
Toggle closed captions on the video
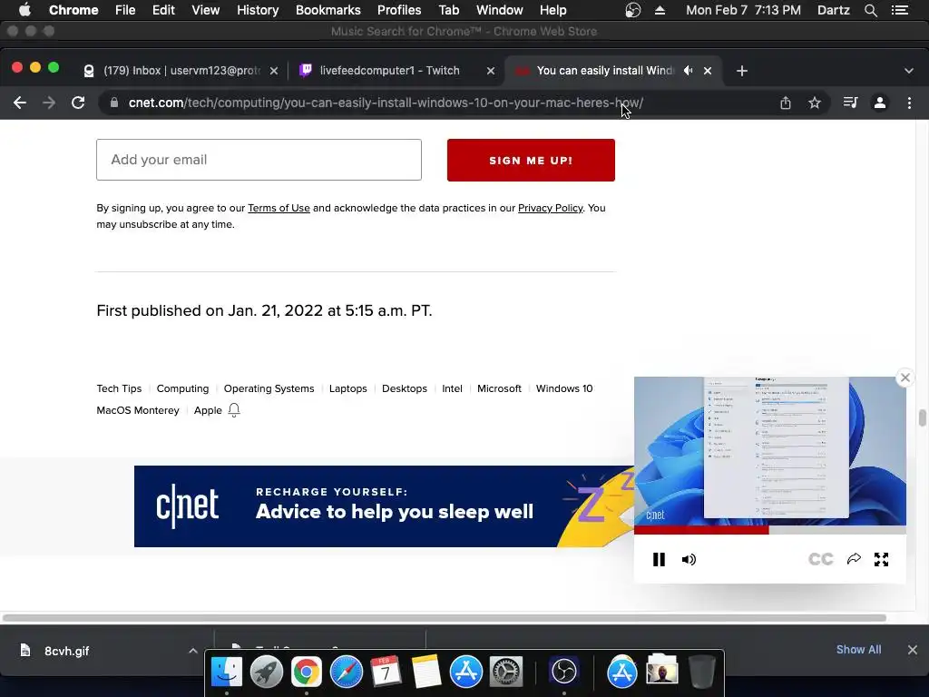[x=820, y=559]
